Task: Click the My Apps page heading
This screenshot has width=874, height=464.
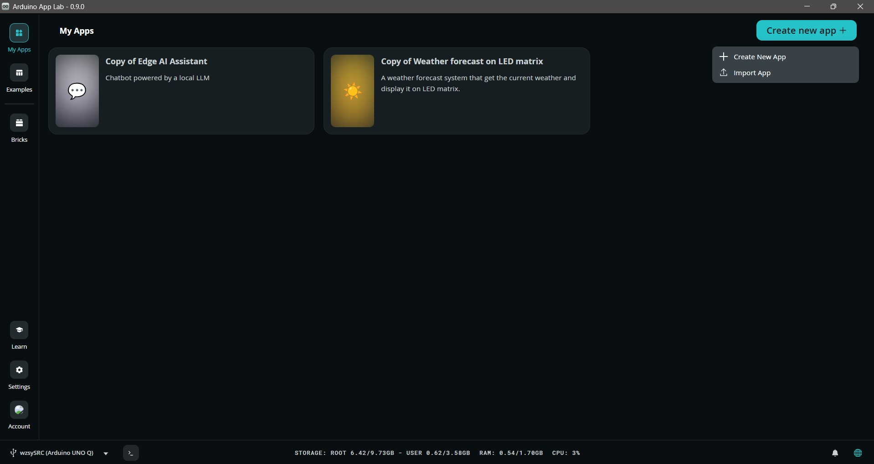Action: [77, 31]
